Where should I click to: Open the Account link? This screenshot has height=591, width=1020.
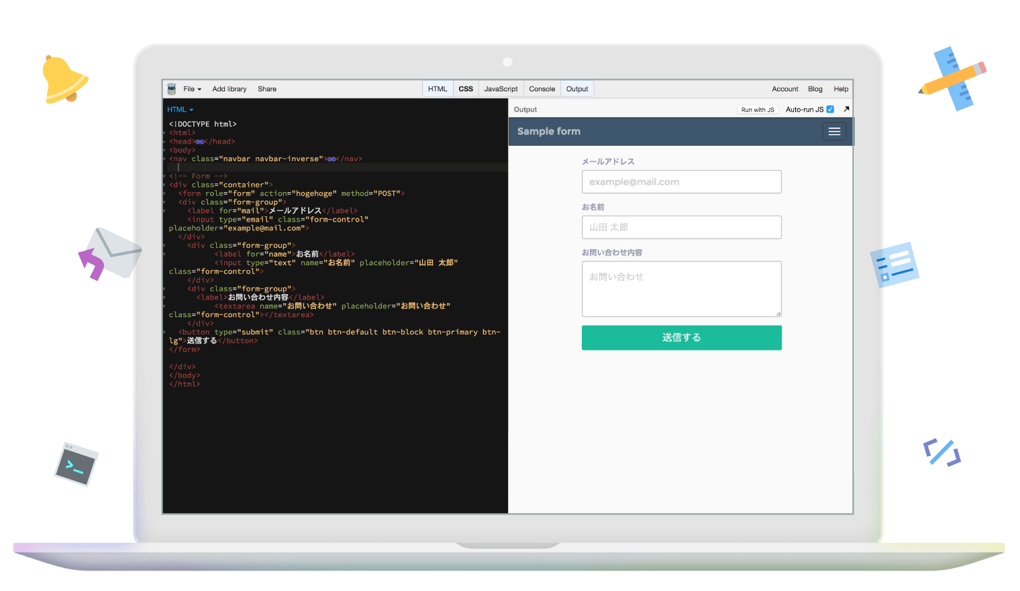[x=785, y=89]
